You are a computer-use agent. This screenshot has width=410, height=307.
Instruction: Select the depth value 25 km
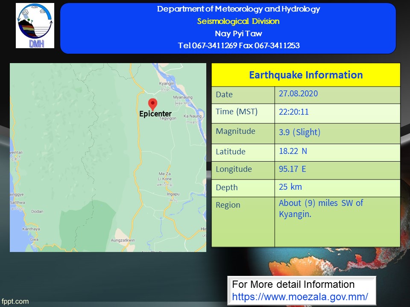pyautogui.click(x=290, y=187)
